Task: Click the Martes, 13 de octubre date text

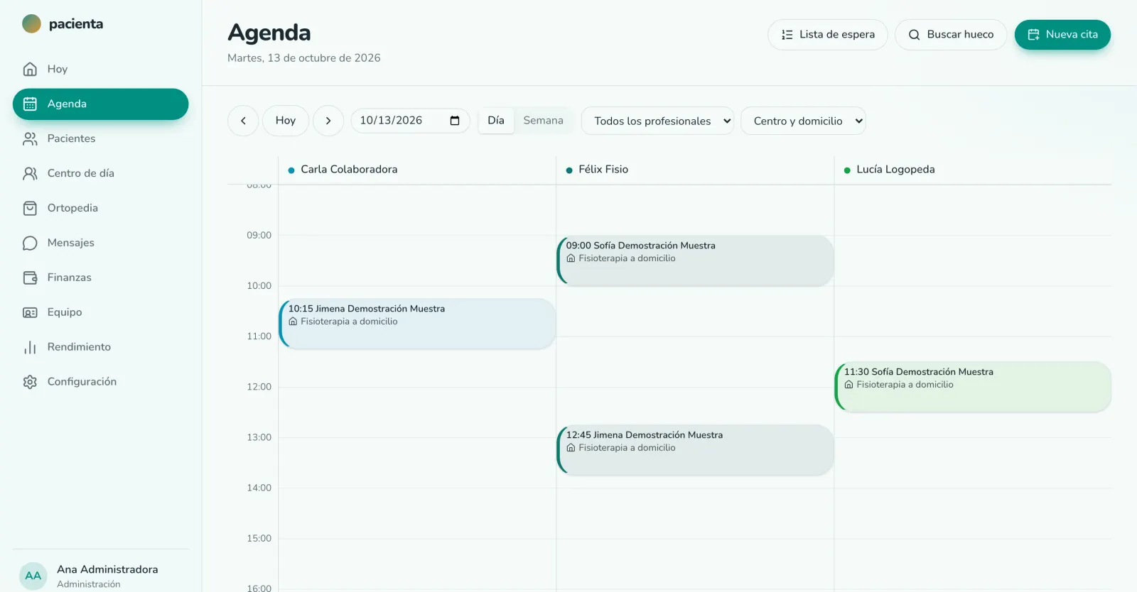Action: point(303,58)
